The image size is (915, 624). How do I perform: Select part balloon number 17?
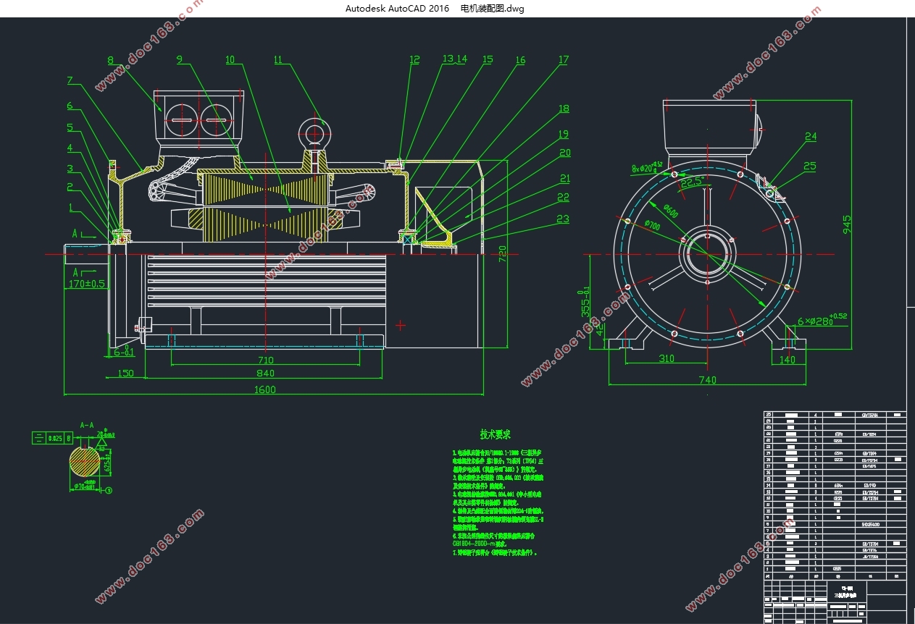[x=563, y=60]
